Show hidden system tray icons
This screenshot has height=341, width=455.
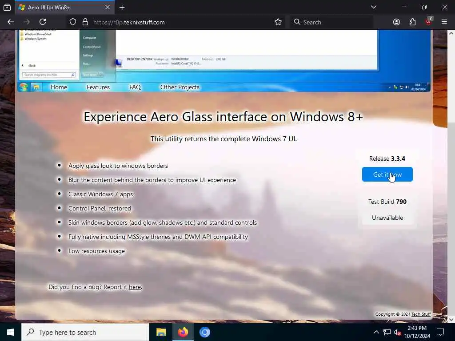click(x=376, y=332)
